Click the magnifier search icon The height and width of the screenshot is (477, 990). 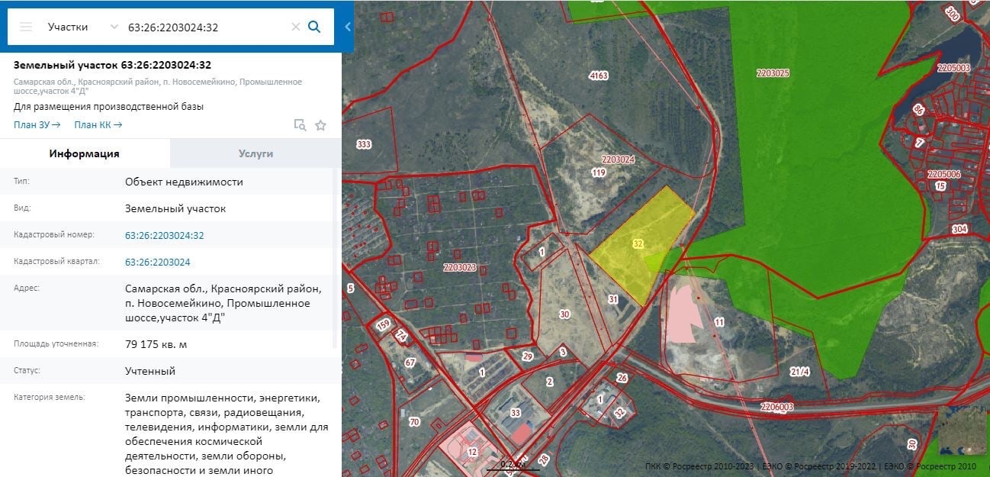click(314, 27)
